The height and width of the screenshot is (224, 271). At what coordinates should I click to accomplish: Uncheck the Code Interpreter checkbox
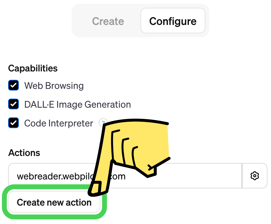14,123
